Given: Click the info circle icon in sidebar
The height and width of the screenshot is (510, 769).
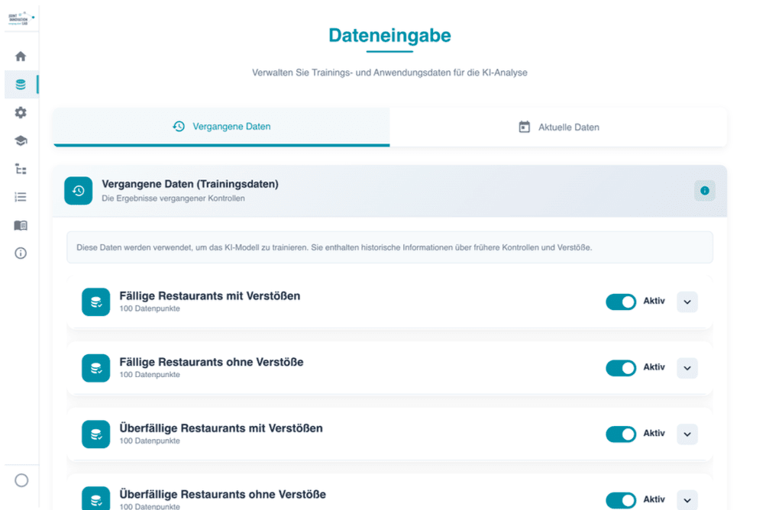Looking at the screenshot, I should pos(21,253).
